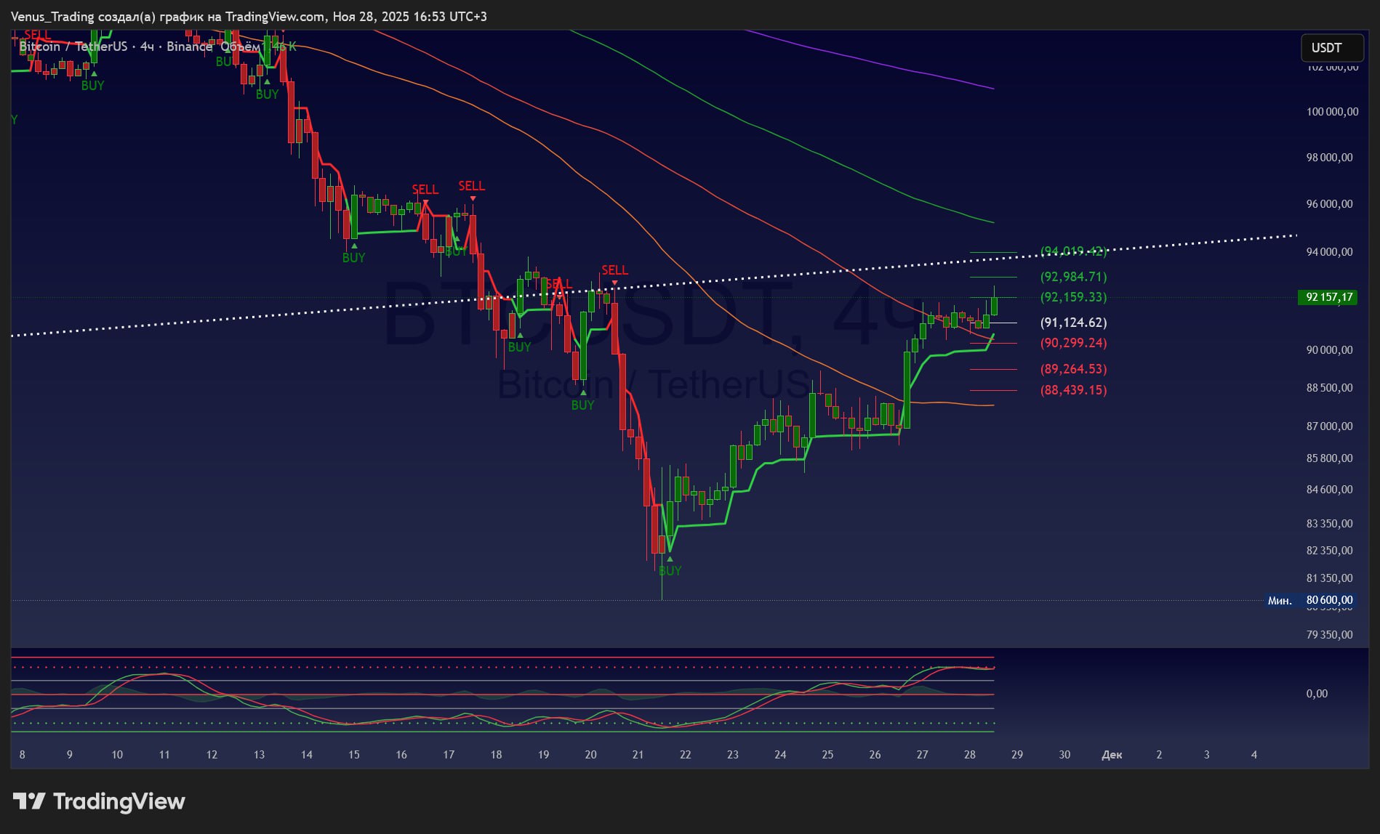1380x834 pixels.
Task: Select the BUY arrow below the day 15 candle
Action: tap(353, 256)
